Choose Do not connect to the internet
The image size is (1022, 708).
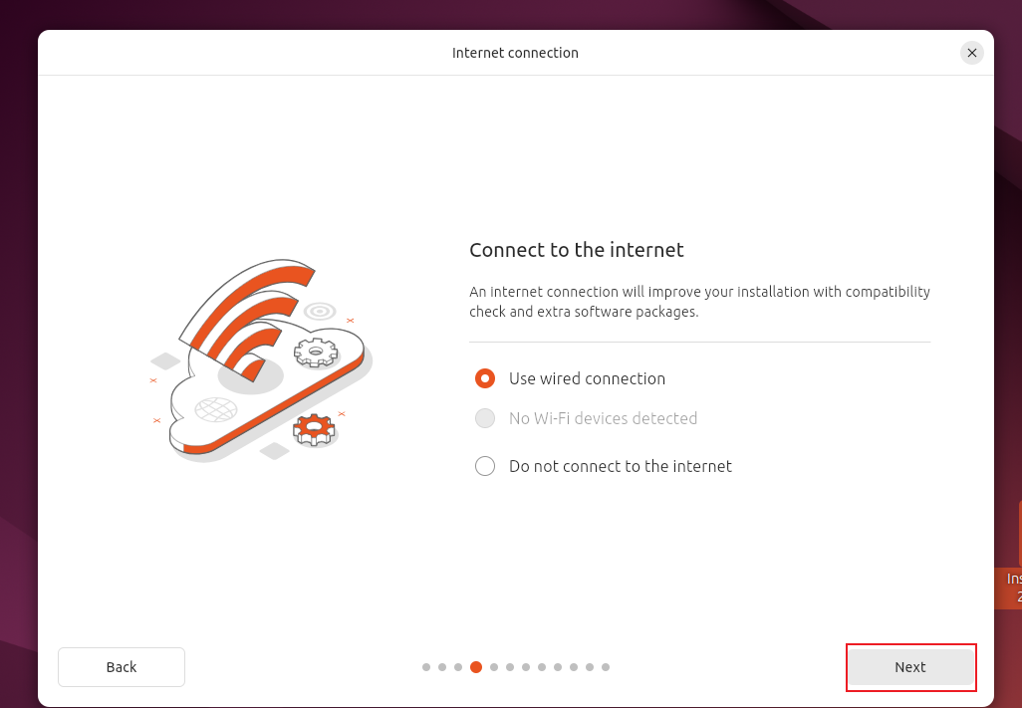pyautogui.click(x=485, y=466)
